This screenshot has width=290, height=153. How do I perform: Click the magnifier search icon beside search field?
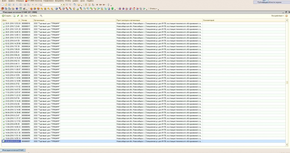40,5
